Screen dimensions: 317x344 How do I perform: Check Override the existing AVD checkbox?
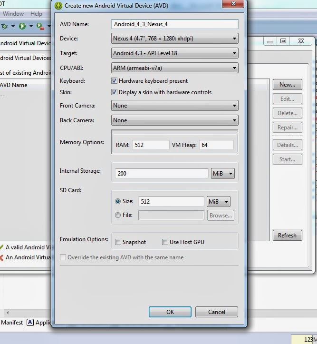click(63, 257)
